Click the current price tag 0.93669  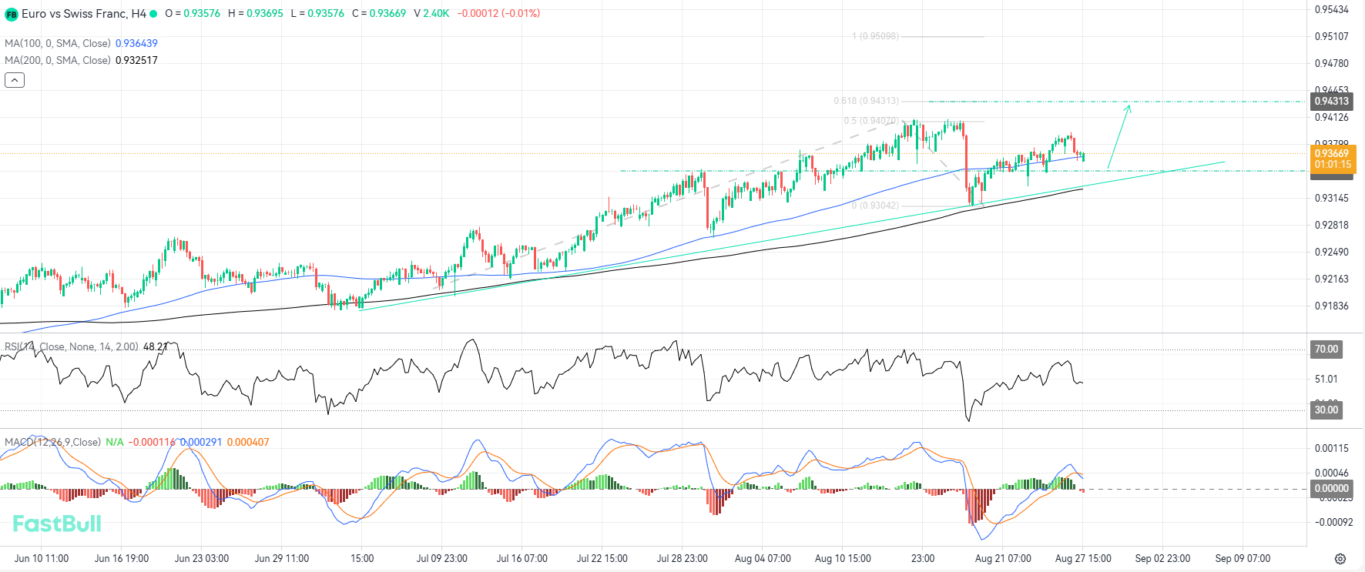(1333, 153)
